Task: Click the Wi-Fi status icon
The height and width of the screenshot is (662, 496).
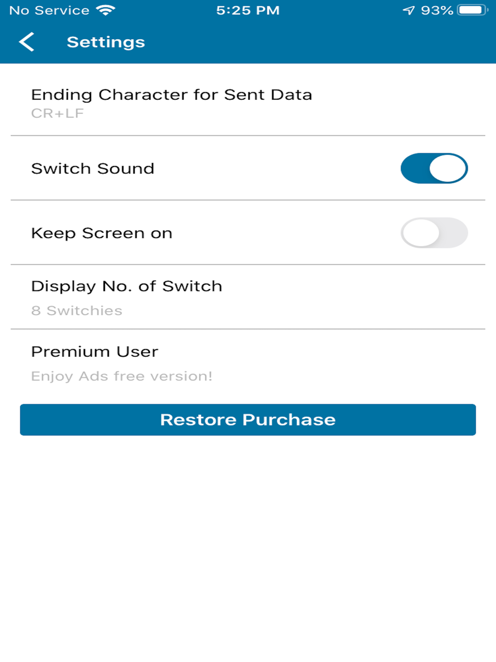Action: coord(106,10)
